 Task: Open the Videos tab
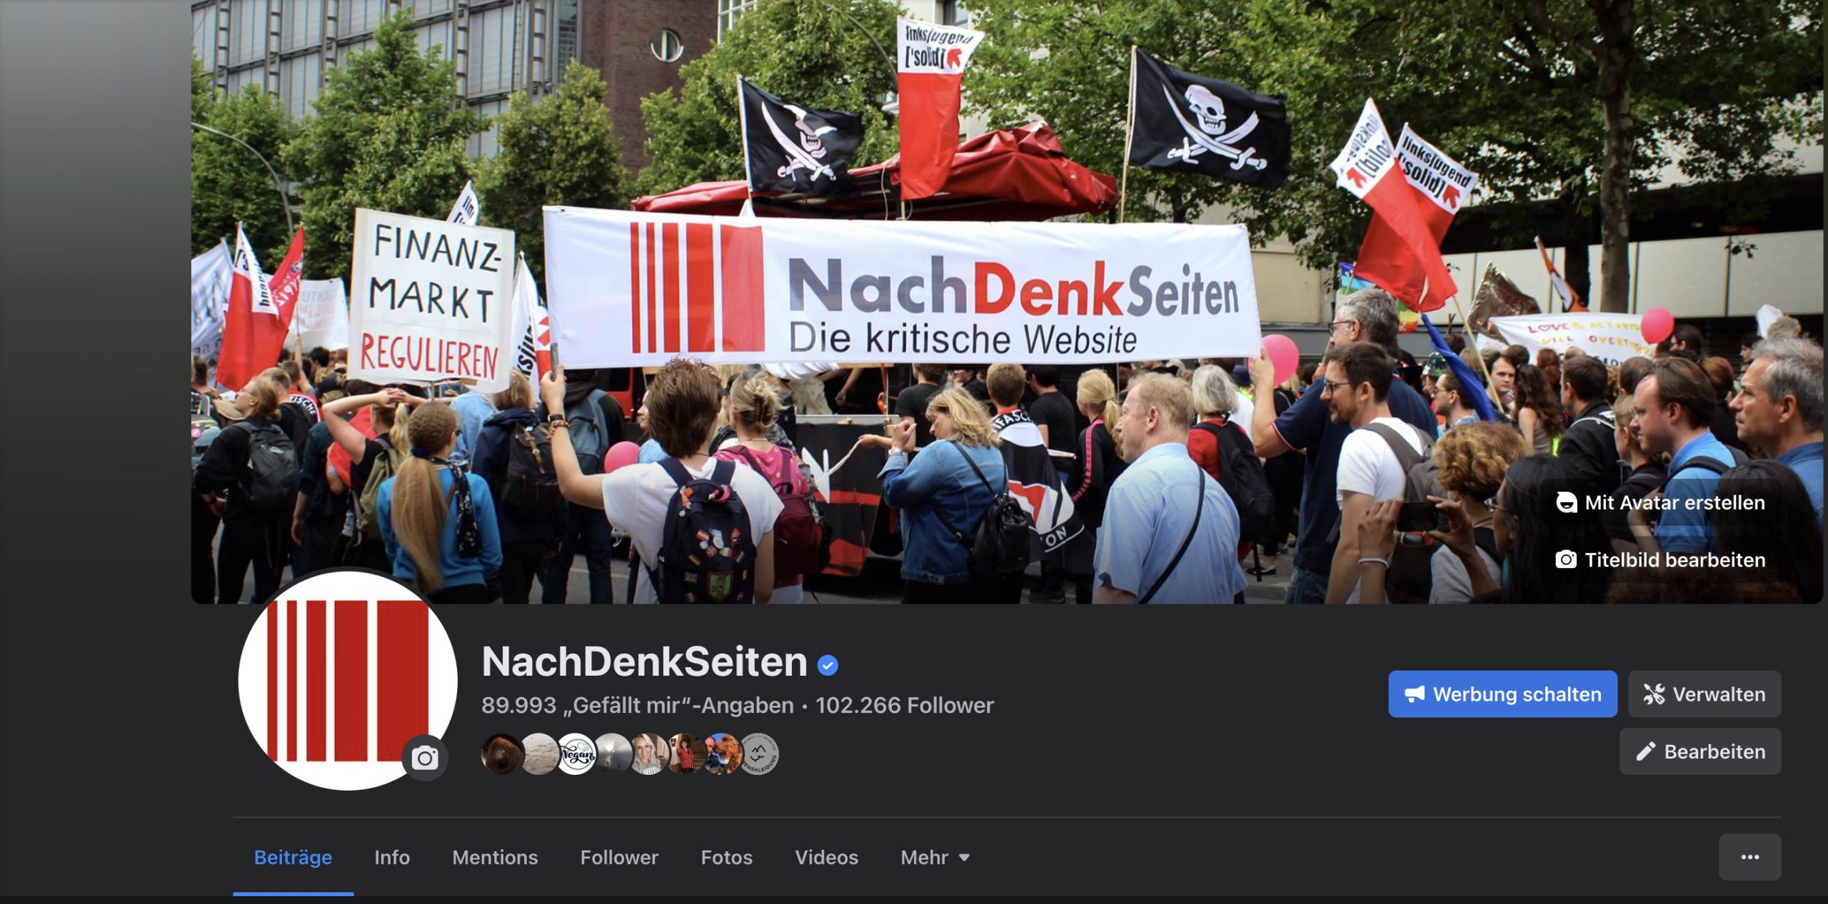click(826, 857)
